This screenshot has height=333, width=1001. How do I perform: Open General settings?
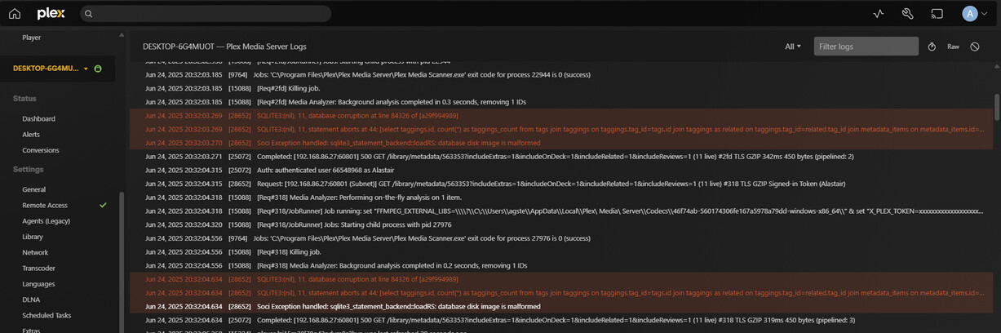click(x=34, y=189)
